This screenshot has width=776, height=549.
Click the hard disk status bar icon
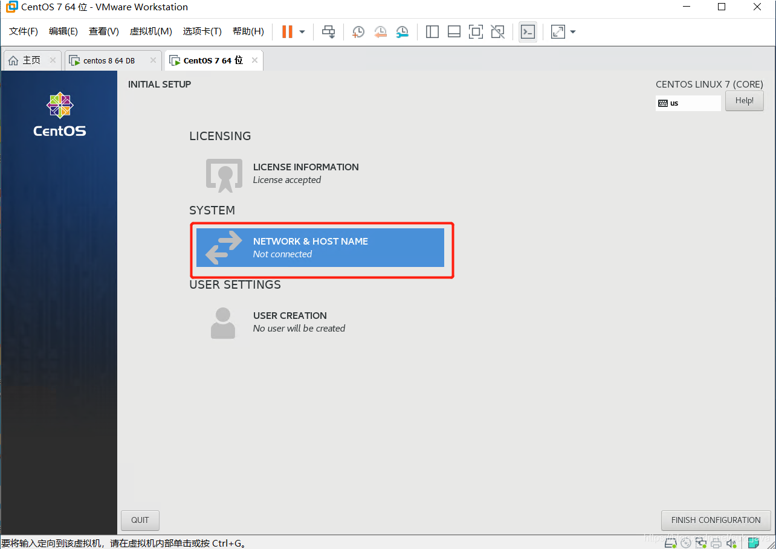671,543
